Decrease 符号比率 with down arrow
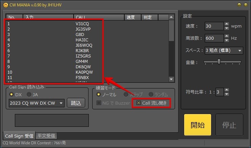 pyautogui.click(x=227, y=94)
